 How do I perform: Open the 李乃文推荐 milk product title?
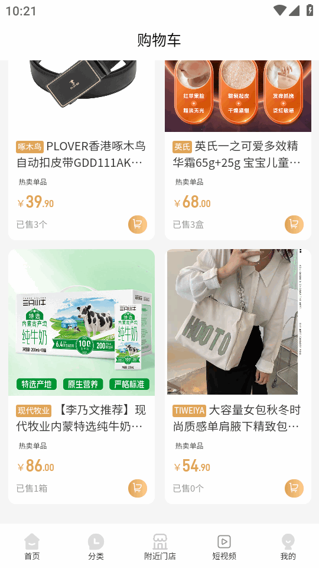click(x=82, y=418)
